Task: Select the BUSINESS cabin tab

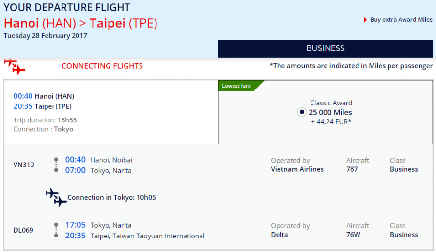Action: [325, 48]
